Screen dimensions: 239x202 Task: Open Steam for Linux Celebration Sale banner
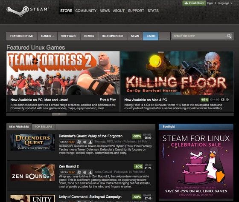196,164
